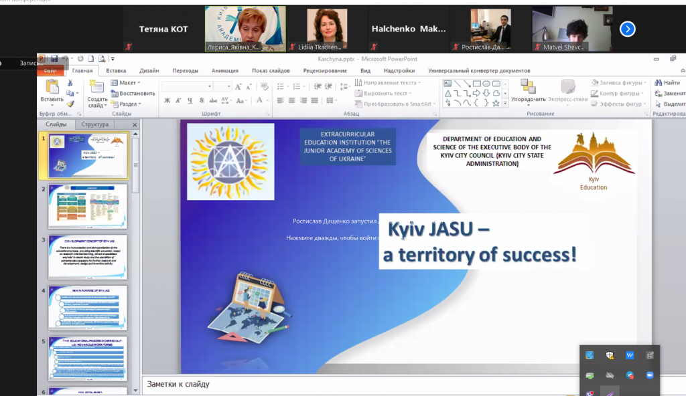Switch to the Показ слайдов ribbon tab
Image resolution: width=686 pixels, height=396 pixels.
(x=271, y=70)
